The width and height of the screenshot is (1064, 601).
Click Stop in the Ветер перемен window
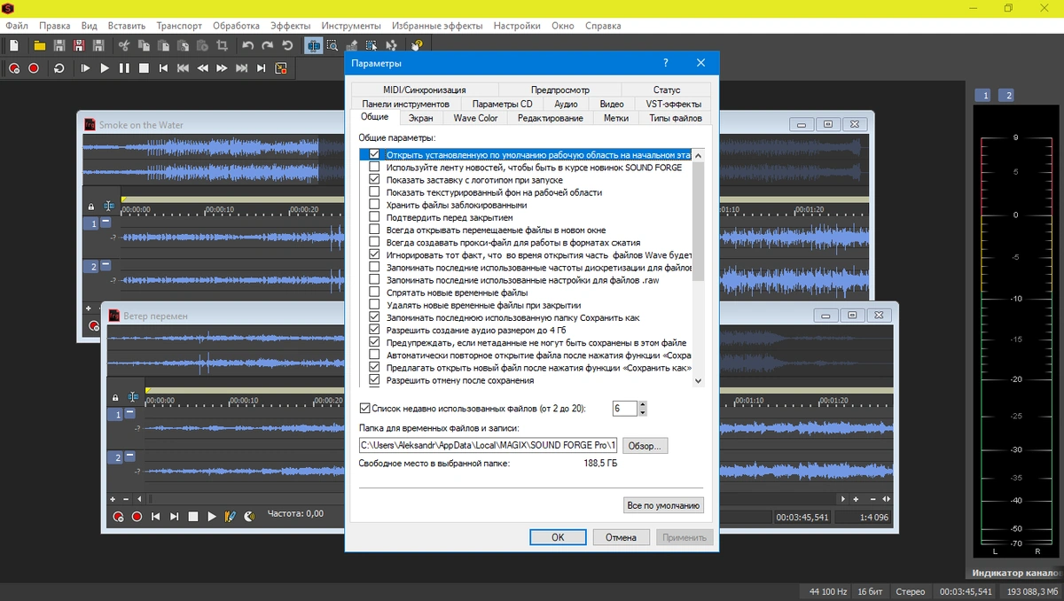(192, 516)
